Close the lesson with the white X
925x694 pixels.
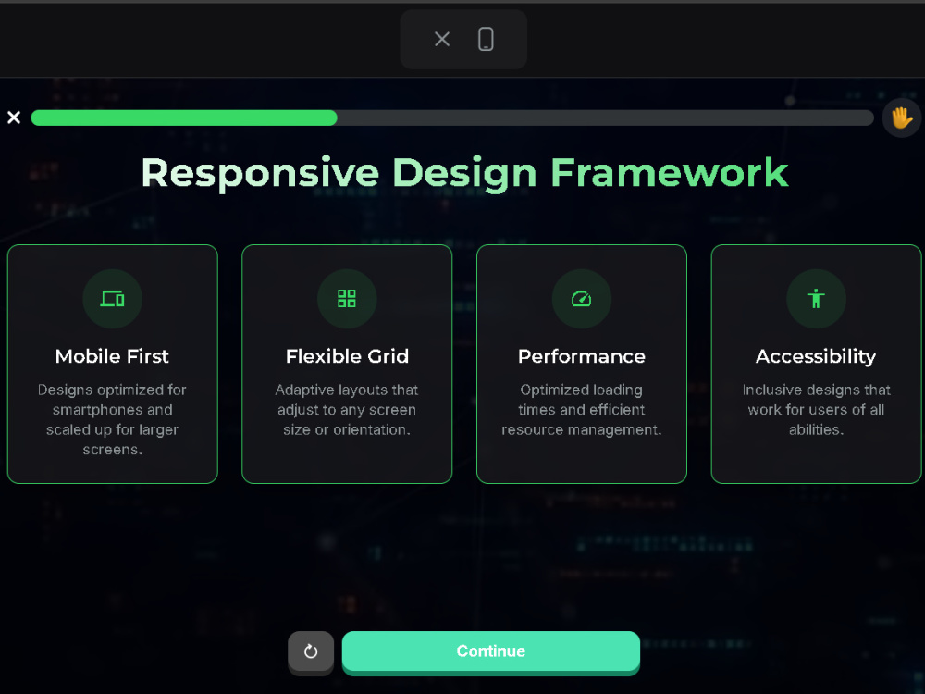coord(14,118)
